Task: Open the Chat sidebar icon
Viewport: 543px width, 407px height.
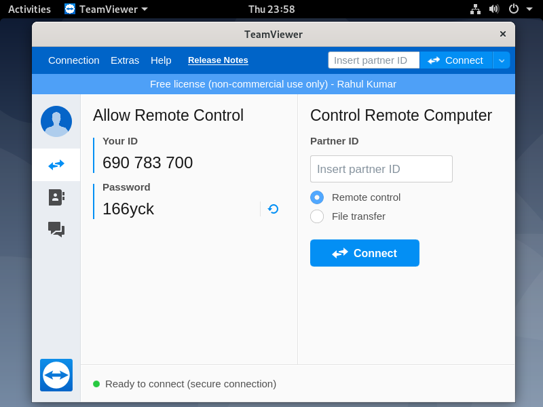Action: click(x=56, y=229)
